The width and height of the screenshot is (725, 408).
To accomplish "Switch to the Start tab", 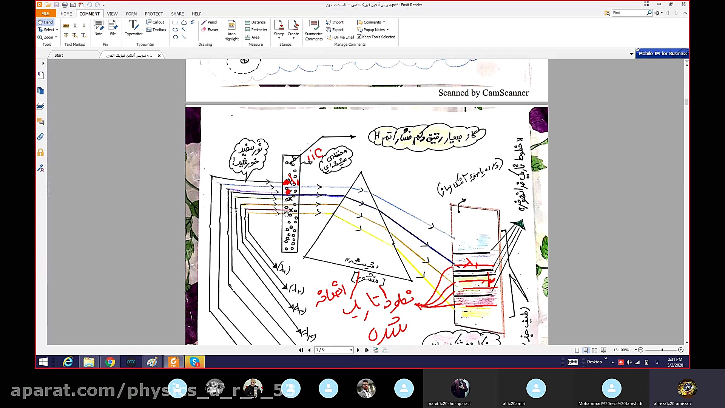I will (x=59, y=56).
